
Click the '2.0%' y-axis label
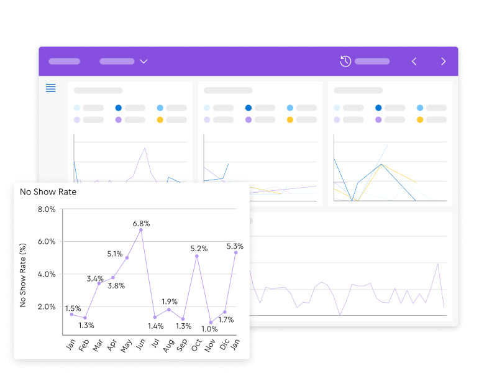[47, 306]
